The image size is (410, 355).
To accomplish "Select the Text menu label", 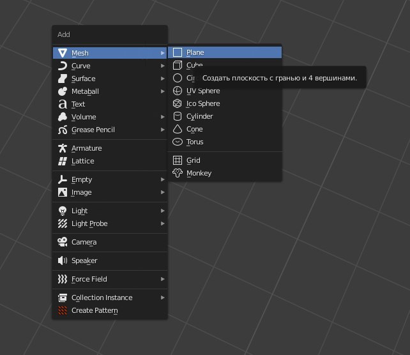I will 78,104.
